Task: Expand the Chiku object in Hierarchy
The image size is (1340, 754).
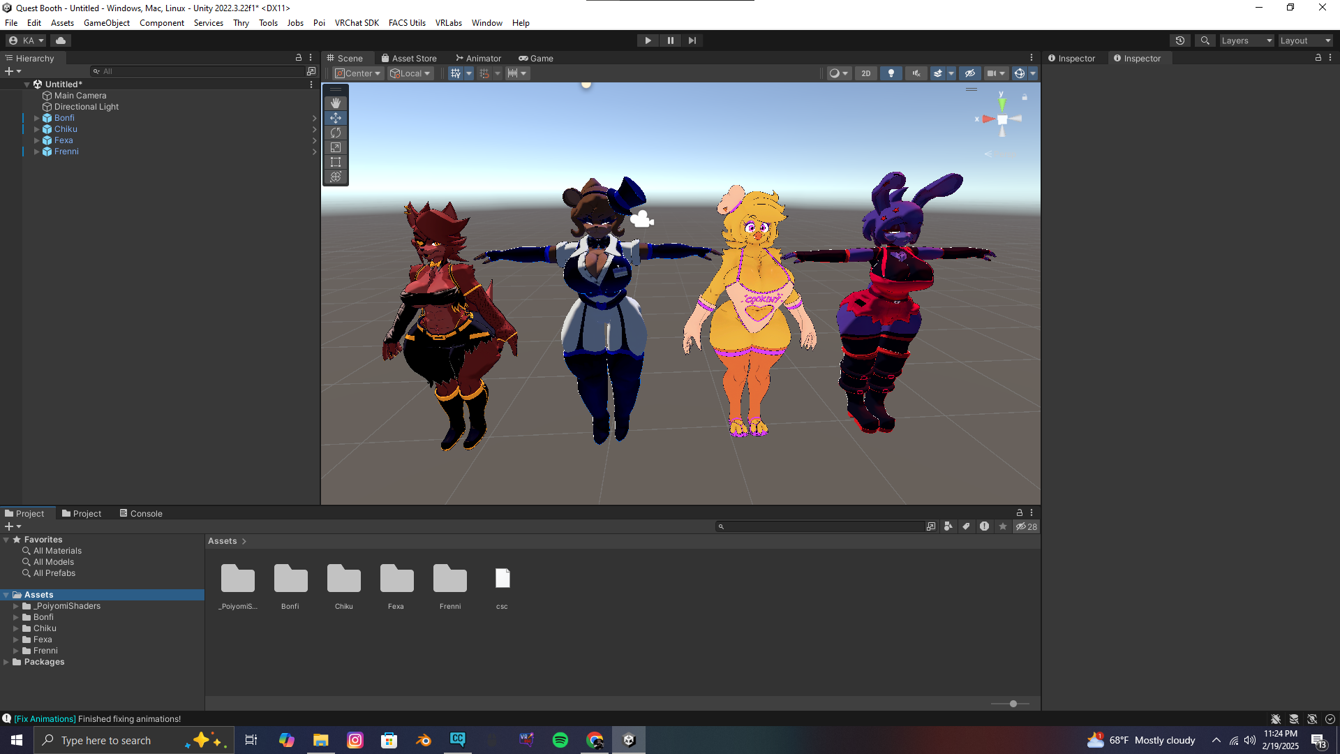Action: [37, 129]
